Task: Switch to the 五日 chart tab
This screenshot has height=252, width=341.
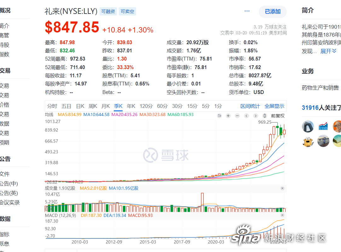Action: point(66,106)
